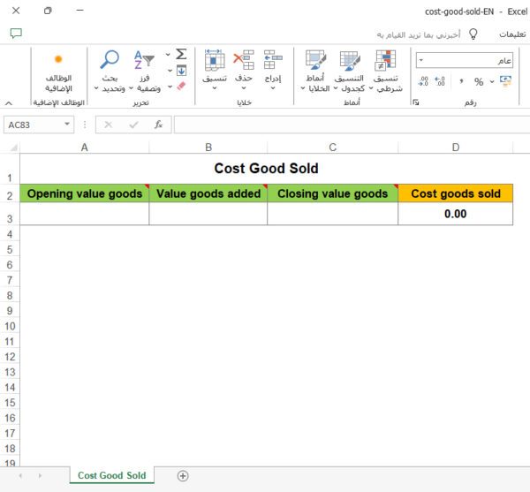
Task: Add a new sheet with the plus button
Action: coord(183,475)
